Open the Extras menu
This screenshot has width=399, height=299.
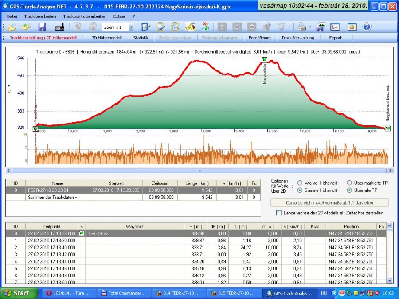coord(119,16)
